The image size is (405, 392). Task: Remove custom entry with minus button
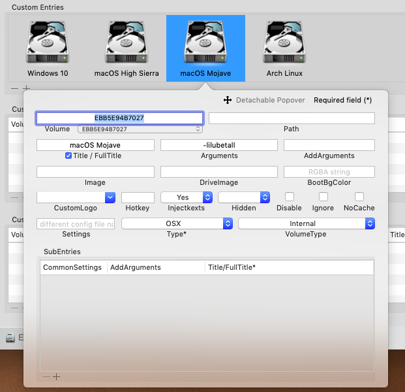tap(15, 88)
